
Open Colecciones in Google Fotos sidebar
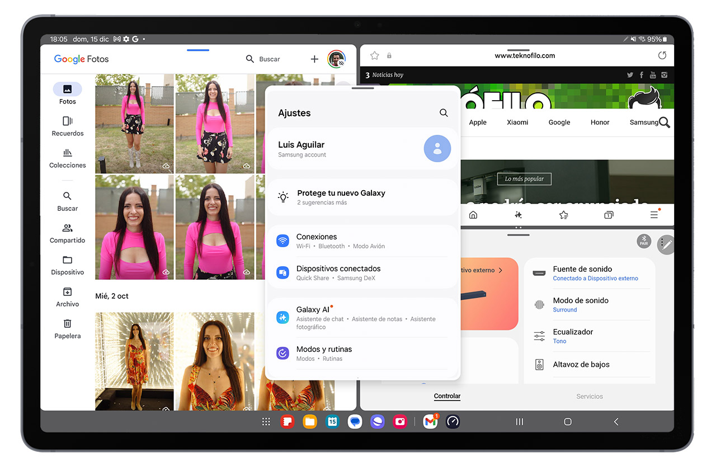67,158
